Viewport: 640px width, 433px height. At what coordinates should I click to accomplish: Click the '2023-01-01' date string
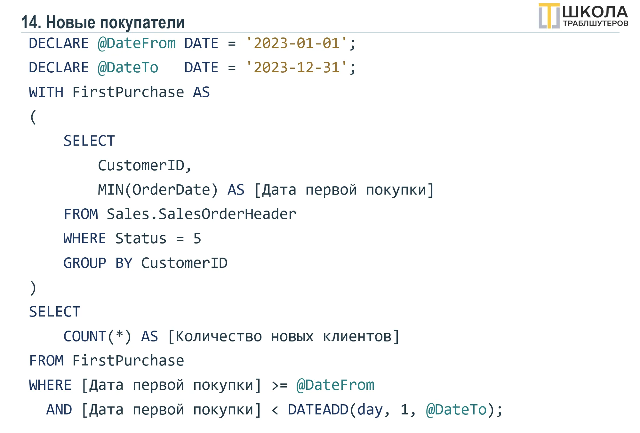(x=297, y=43)
